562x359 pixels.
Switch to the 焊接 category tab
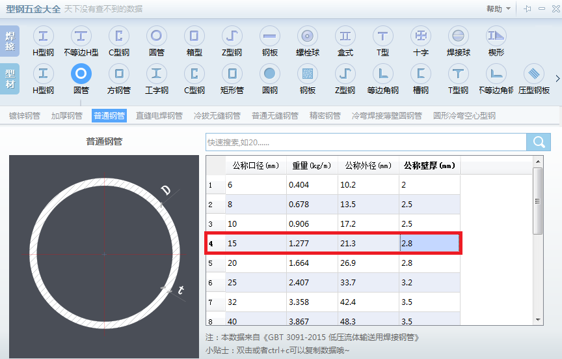pos(10,41)
